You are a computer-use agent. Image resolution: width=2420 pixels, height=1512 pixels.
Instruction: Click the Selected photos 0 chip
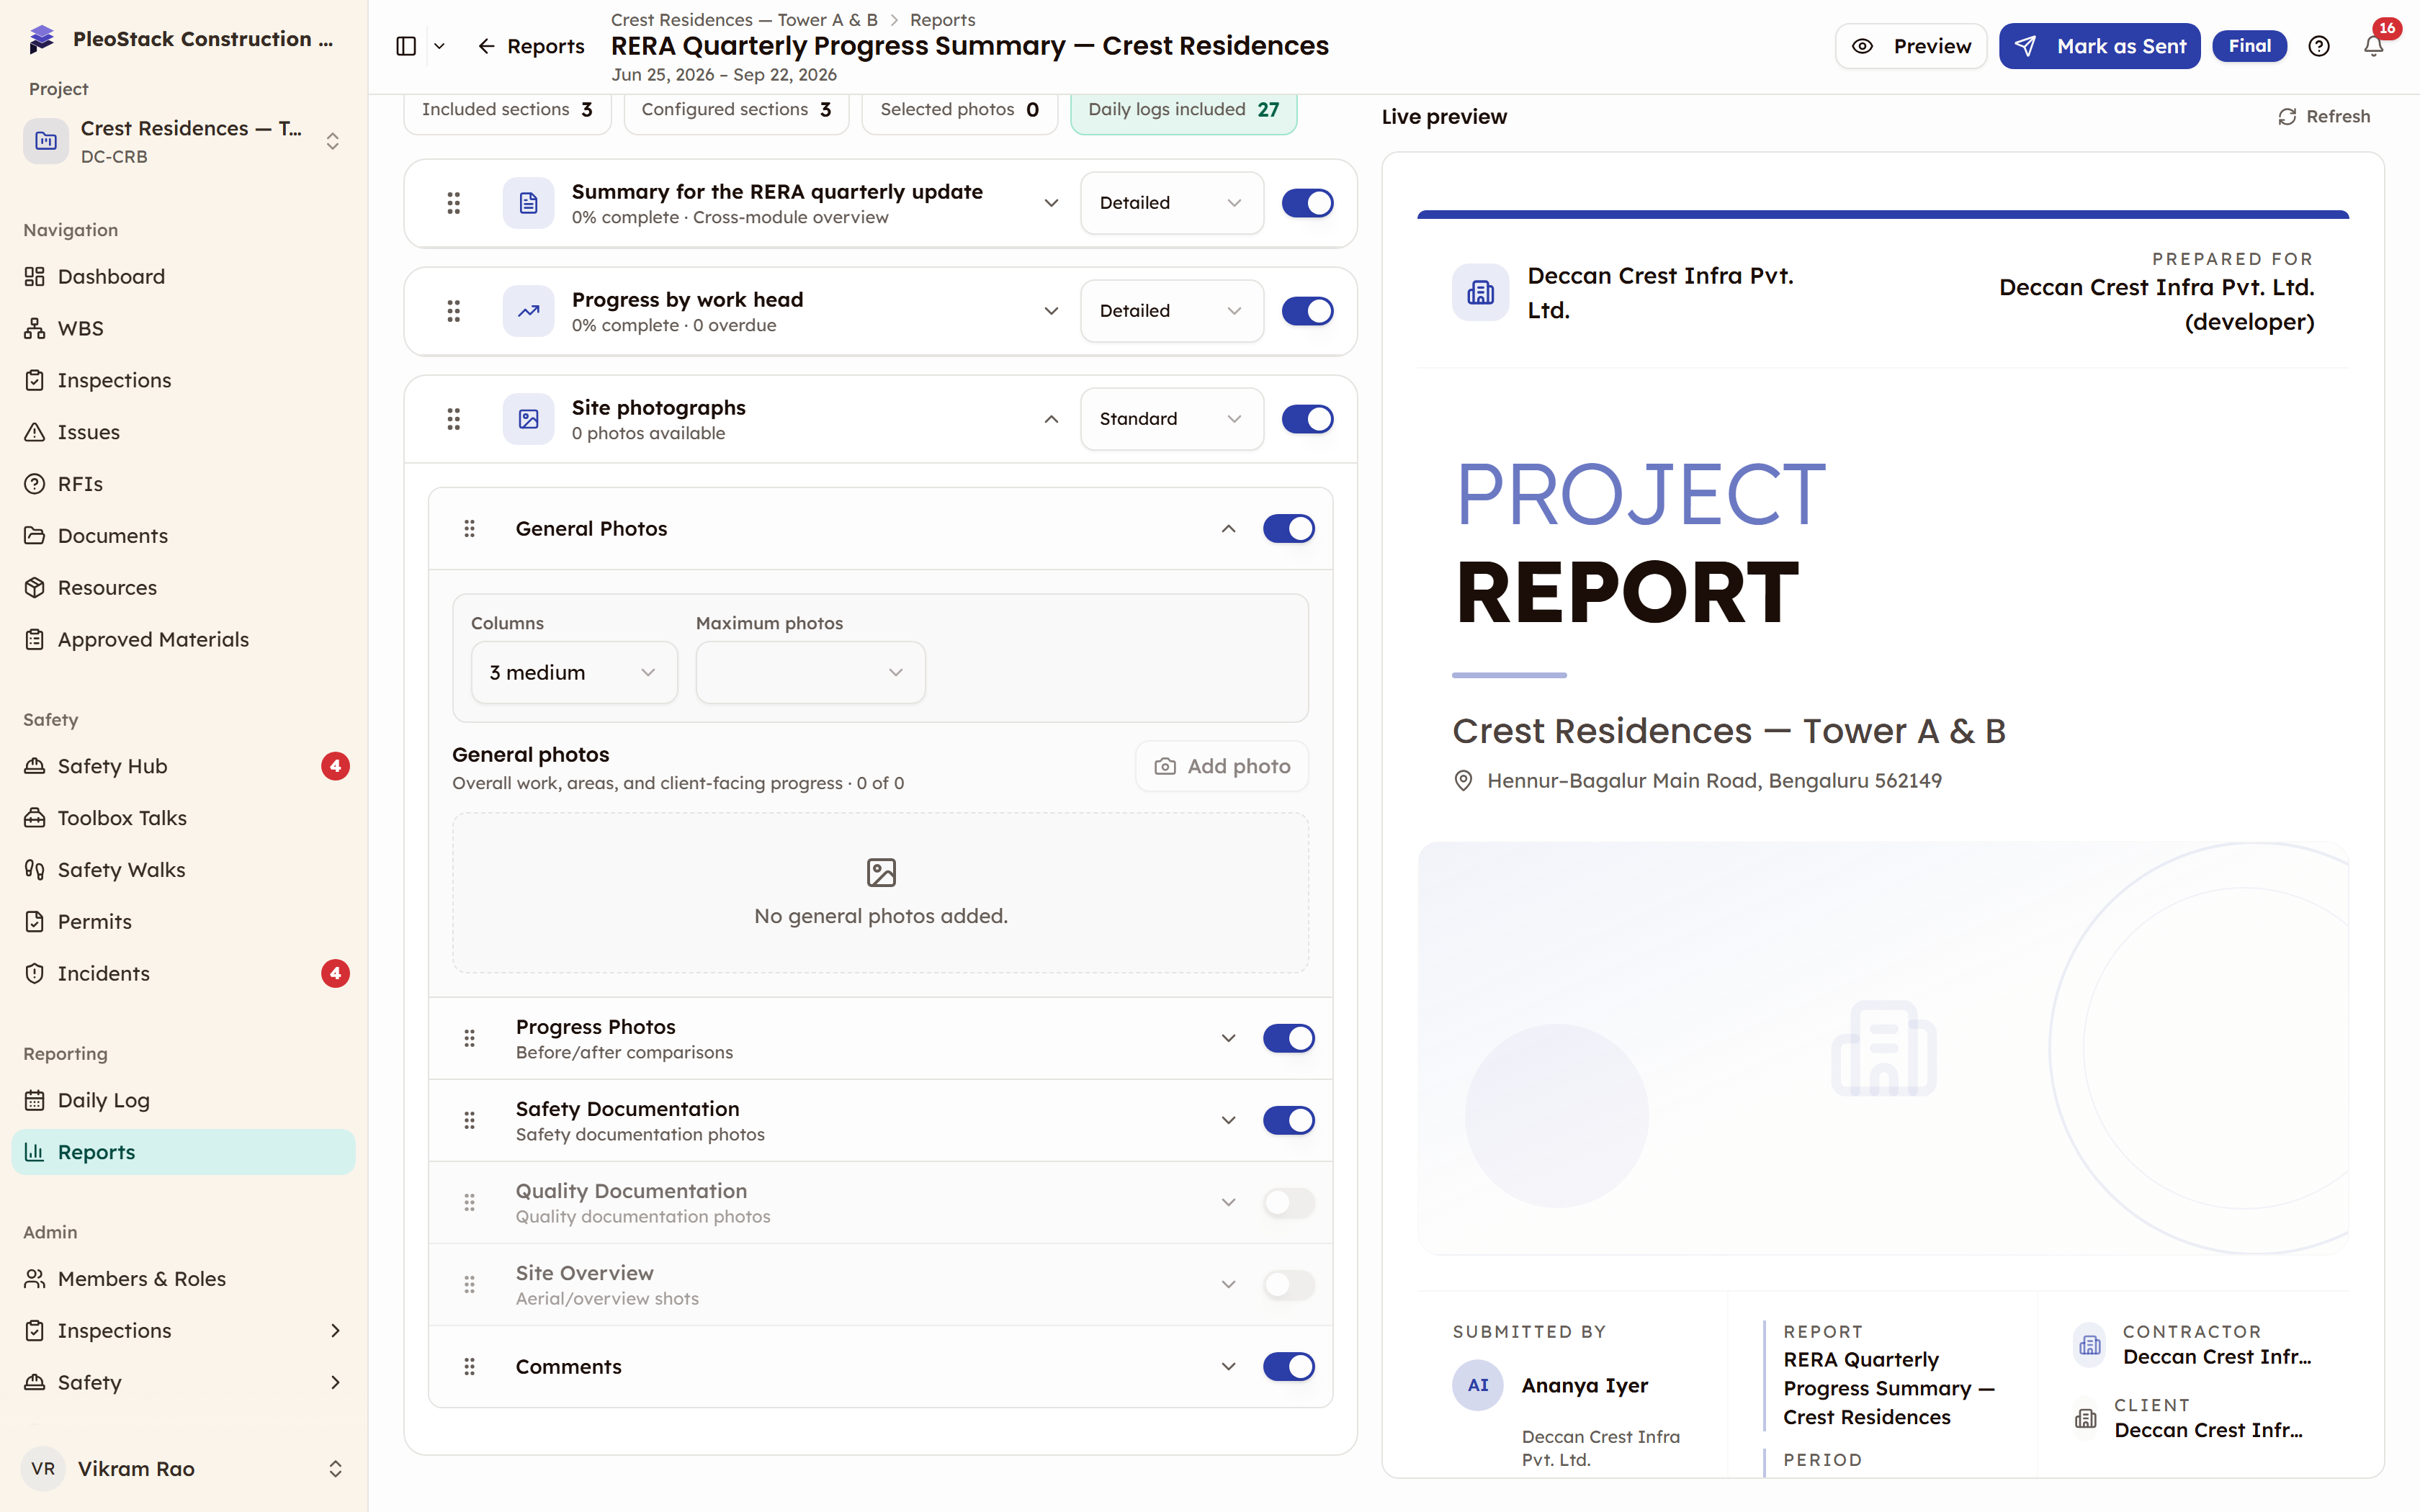960,110
